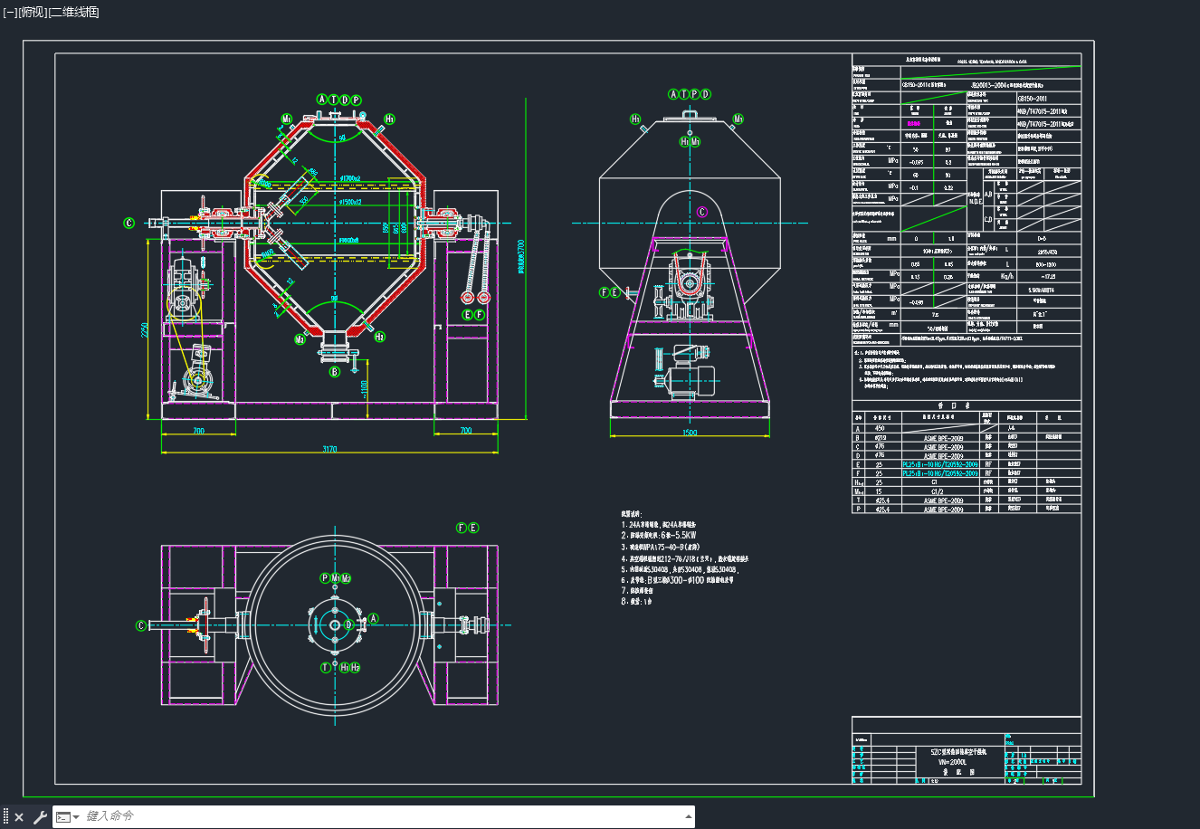Open the 俯视 view controls menu
Viewport: 1200px width, 829px height.
click(32, 12)
